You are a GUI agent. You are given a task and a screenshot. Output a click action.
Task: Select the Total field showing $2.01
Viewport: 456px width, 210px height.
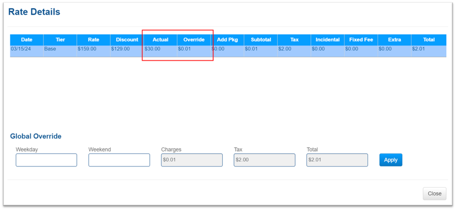click(x=337, y=160)
